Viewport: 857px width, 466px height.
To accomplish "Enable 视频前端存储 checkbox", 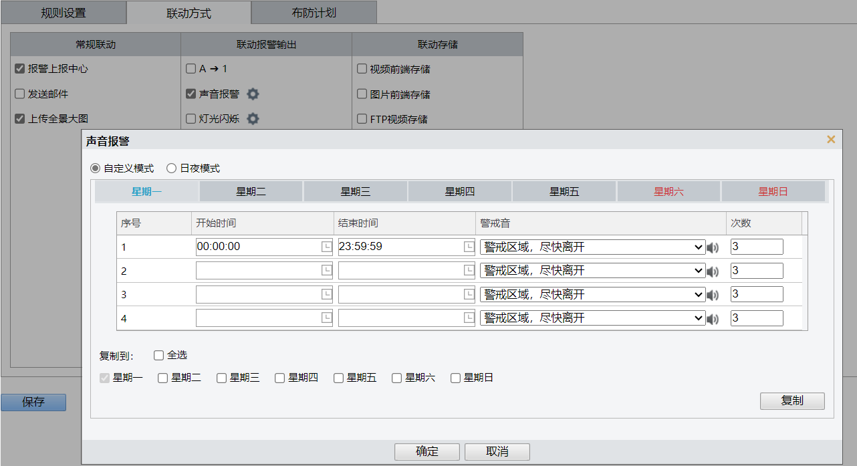I will tap(362, 69).
